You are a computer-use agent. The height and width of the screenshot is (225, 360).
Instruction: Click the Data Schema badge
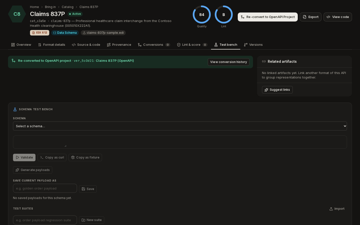click(x=65, y=33)
